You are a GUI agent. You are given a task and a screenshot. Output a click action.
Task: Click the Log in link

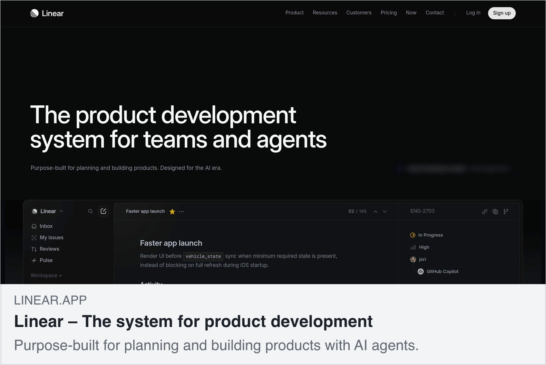coord(473,13)
